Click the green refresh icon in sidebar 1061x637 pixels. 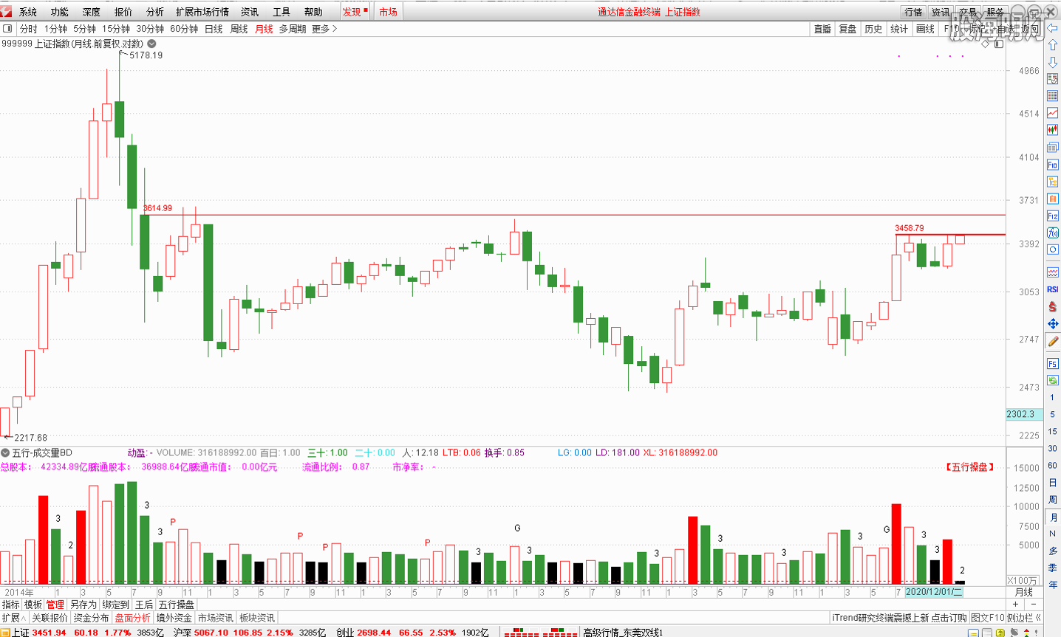click(1053, 380)
